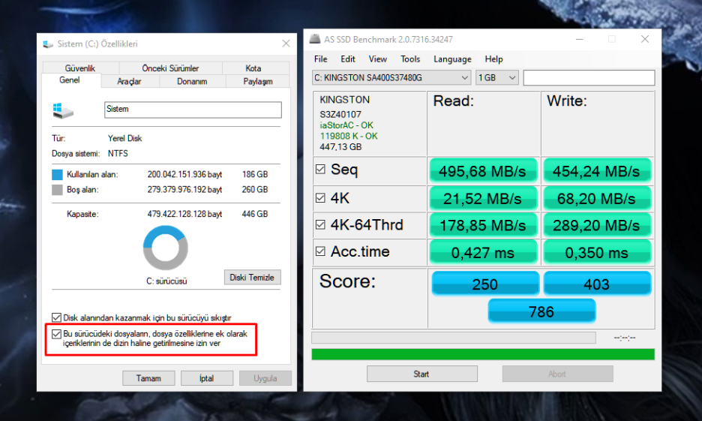The image size is (702, 421).
Task: Select the Genel tab
Action: pos(71,80)
